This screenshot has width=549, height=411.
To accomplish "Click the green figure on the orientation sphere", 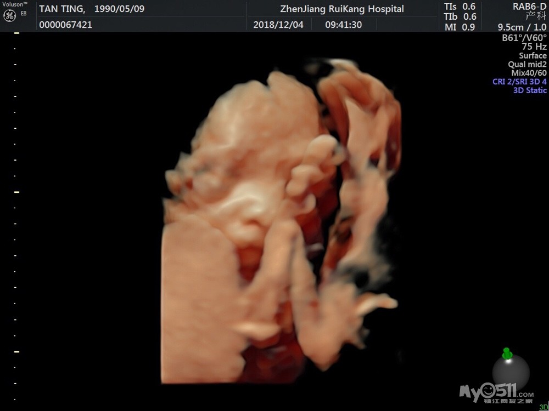I will pos(507,354).
